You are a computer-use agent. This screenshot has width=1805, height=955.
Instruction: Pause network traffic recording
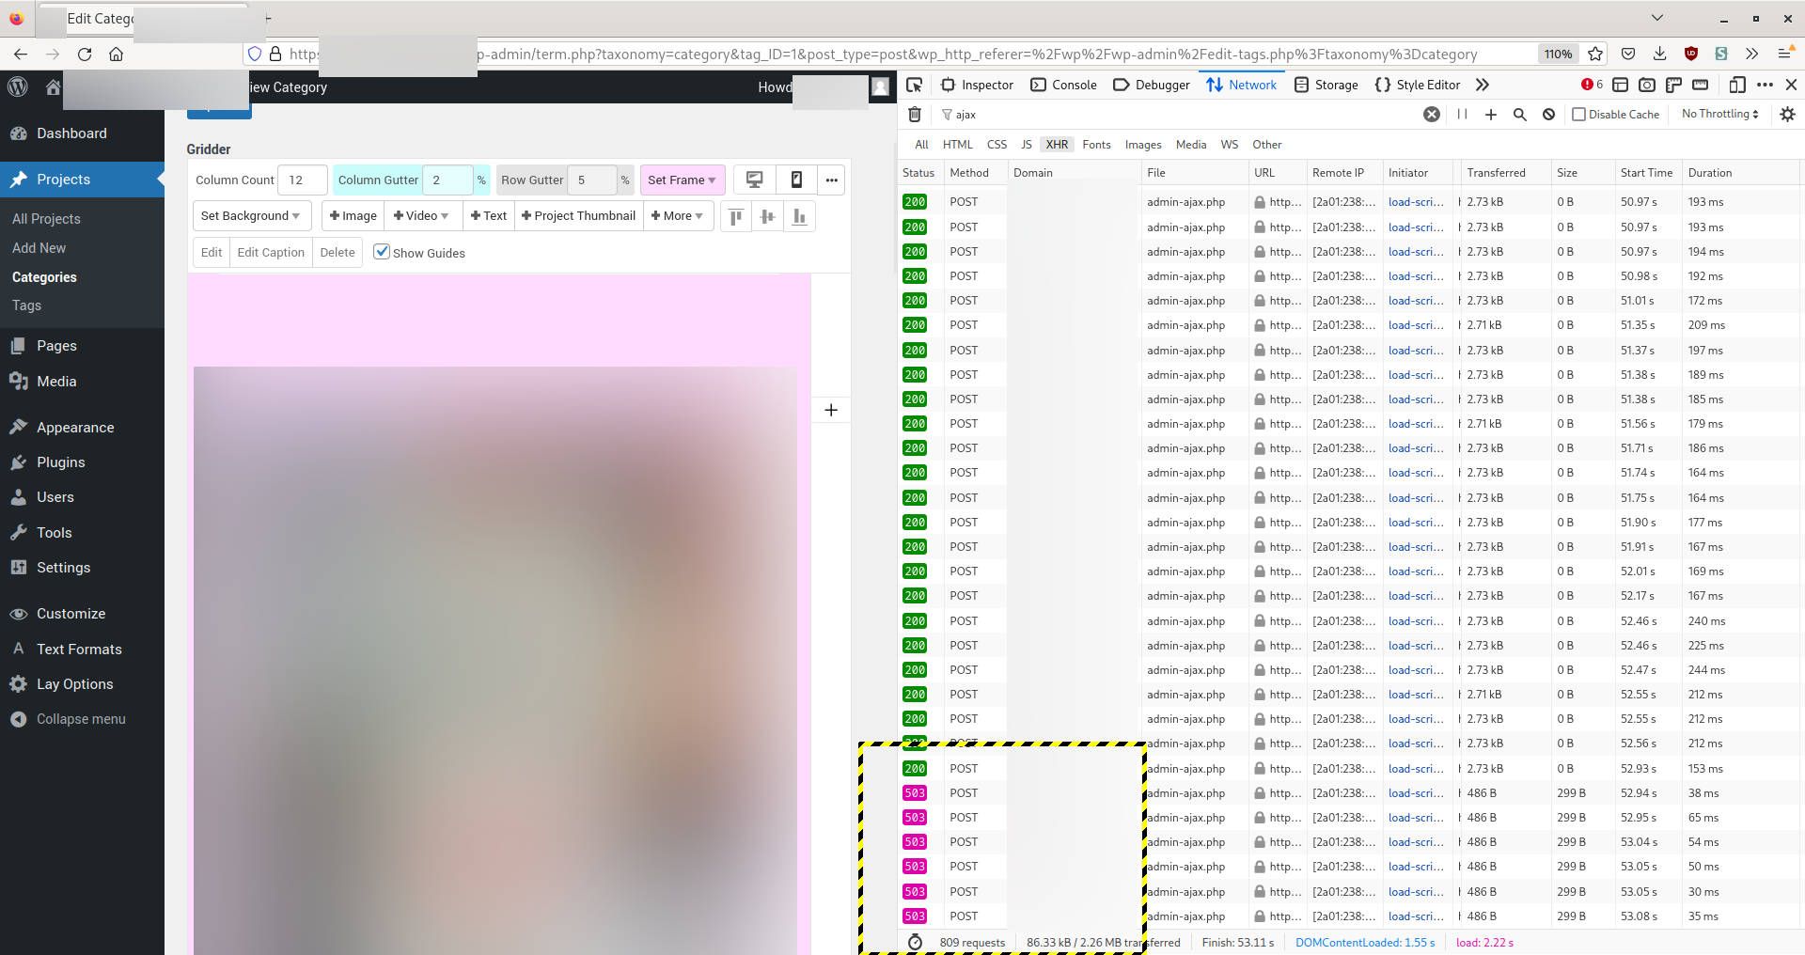coord(1461,114)
